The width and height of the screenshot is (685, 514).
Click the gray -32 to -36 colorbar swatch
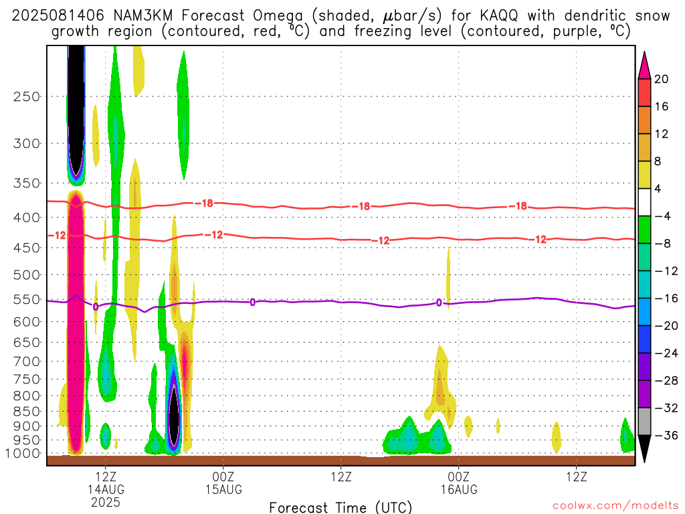(x=644, y=422)
